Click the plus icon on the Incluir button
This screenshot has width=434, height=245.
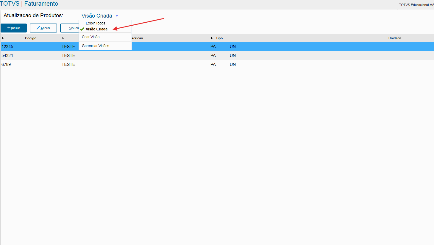pos(9,28)
